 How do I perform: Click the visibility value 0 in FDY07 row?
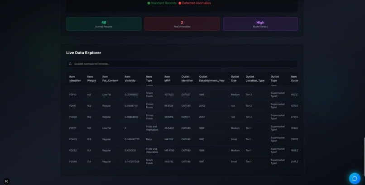coord(125,128)
